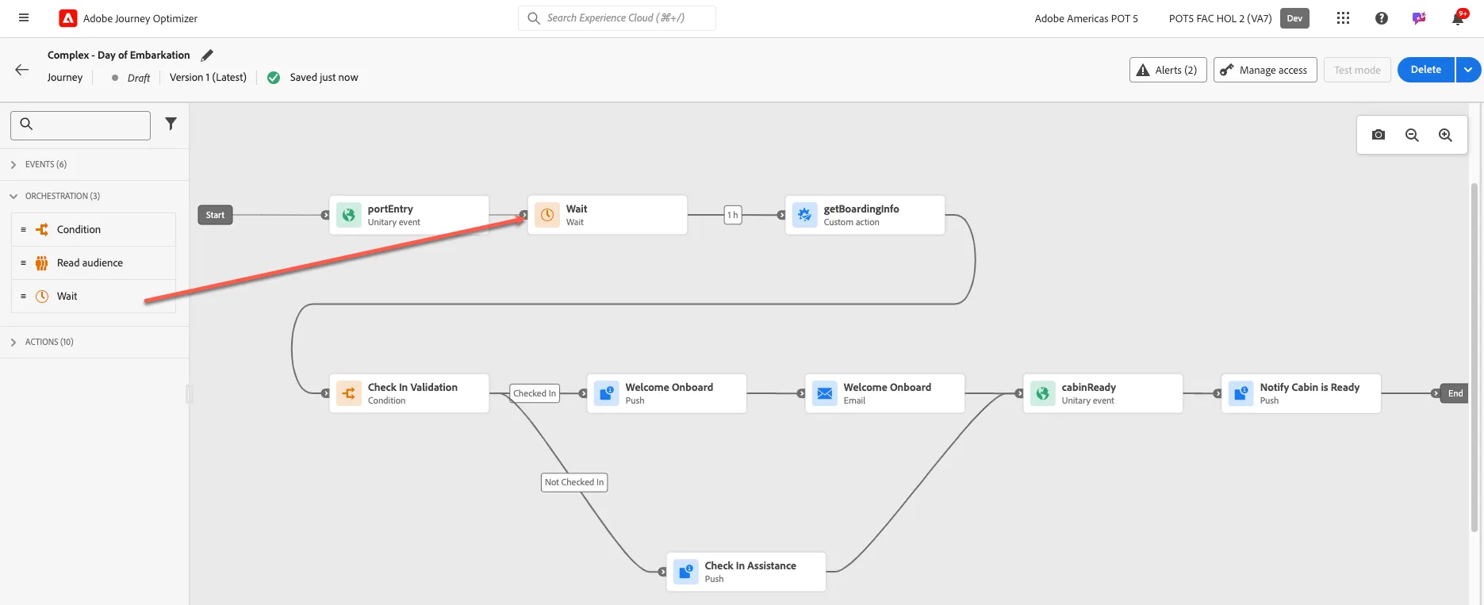Zoom out of the journey canvas
This screenshot has width=1484, height=605.
click(x=1412, y=135)
